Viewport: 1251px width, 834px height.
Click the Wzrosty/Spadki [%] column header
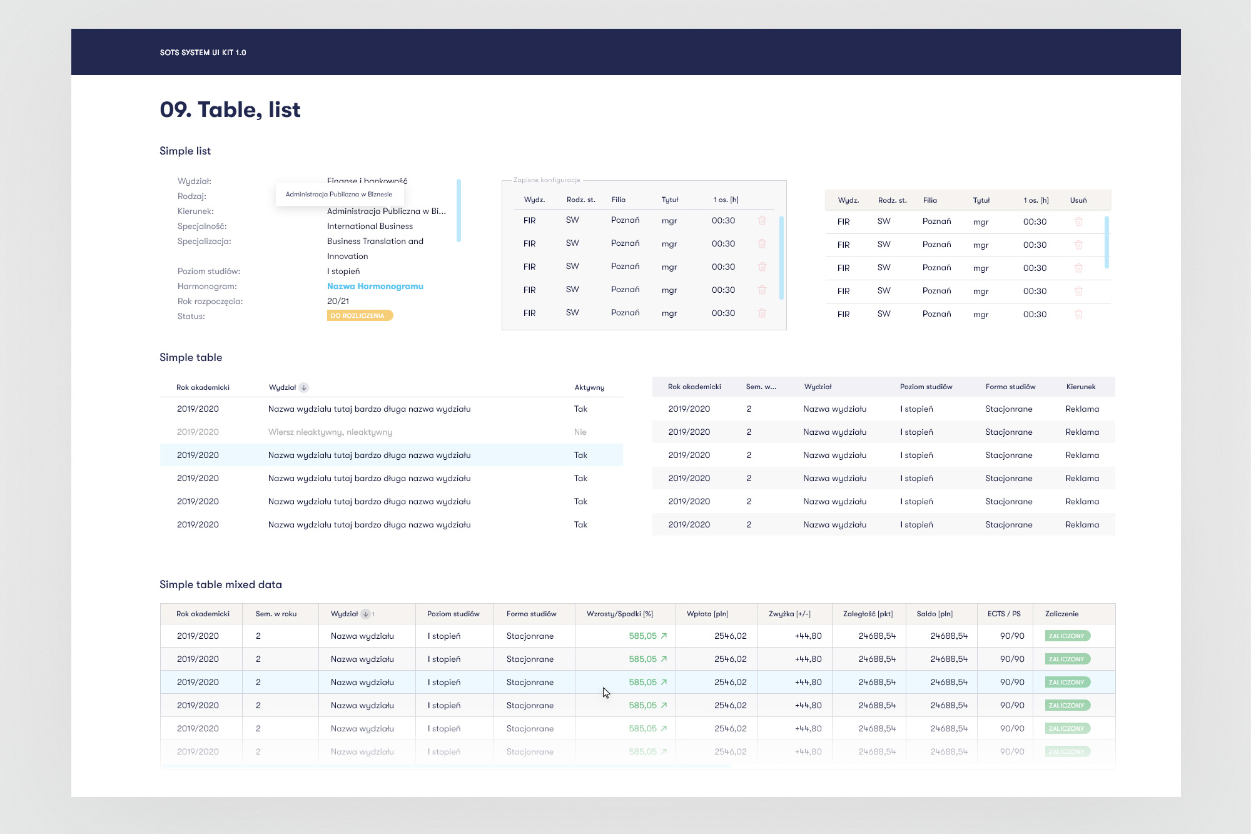619,614
